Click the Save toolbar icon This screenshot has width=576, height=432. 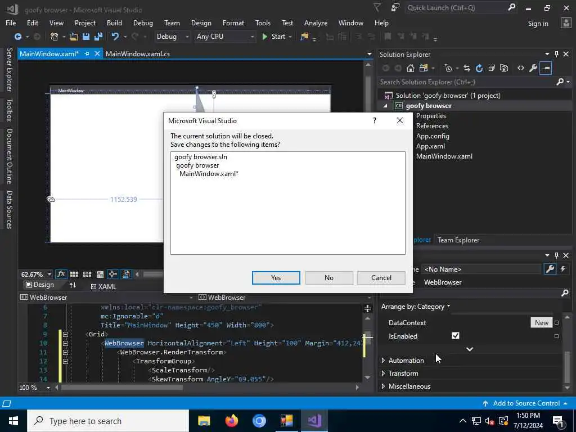86,37
